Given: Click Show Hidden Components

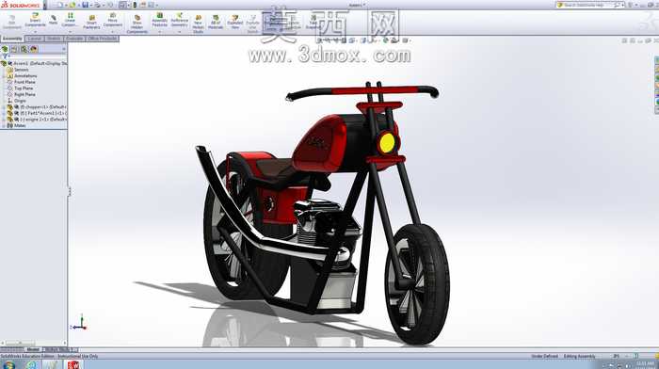Looking at the screenshot, I should click(x=137, y=24).
